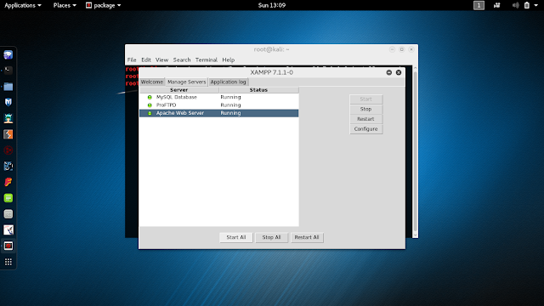Open the volume control in the top bar

tap(516, 5)
